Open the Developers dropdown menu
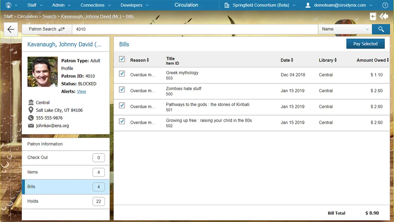The width and height of the screenshot is (394, 222). (x=134, y=5)
